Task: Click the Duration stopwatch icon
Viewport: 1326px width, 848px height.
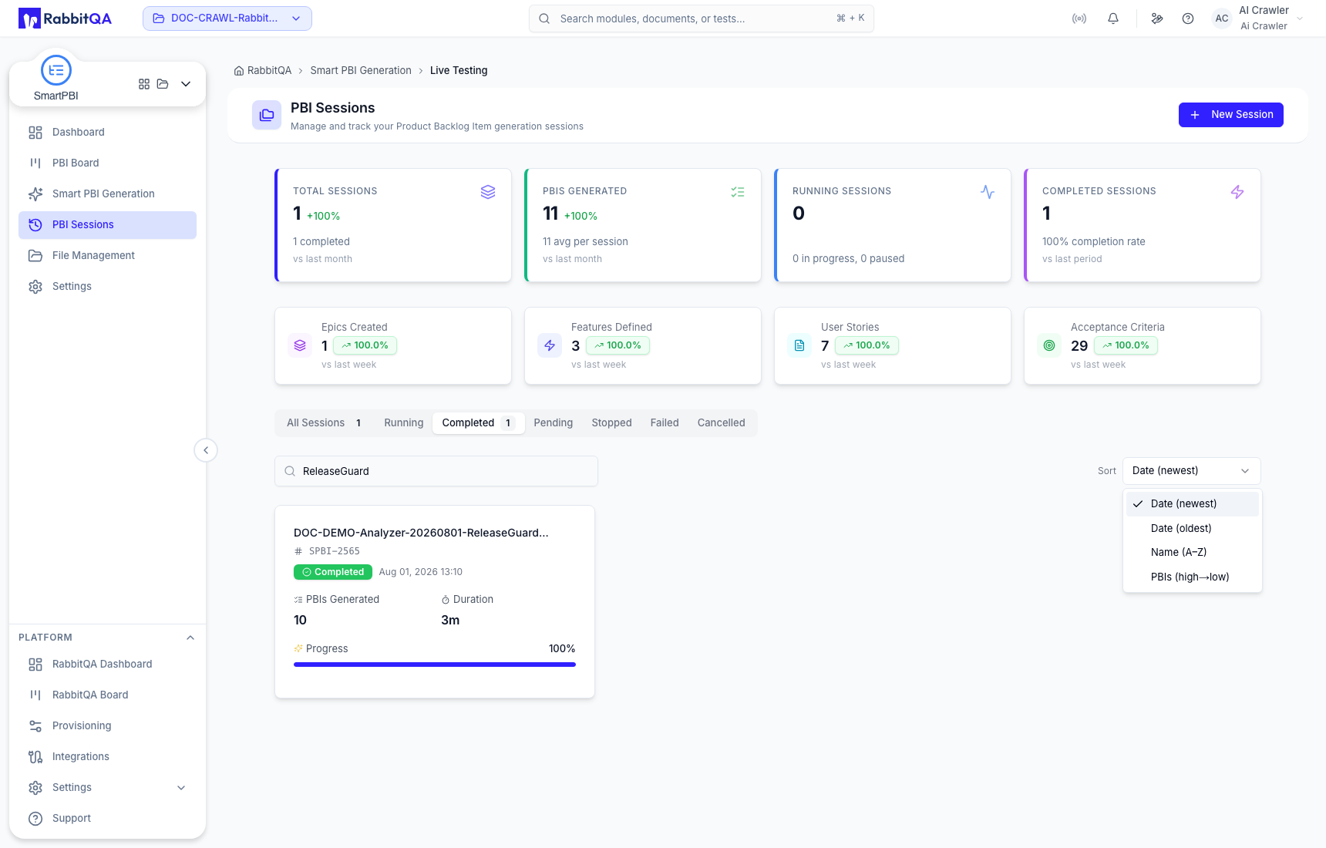Action: click(446, 600)
